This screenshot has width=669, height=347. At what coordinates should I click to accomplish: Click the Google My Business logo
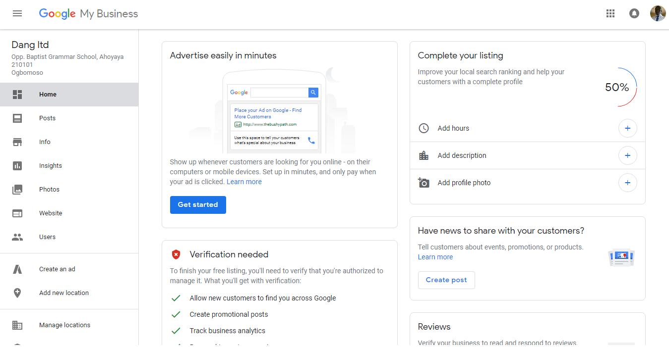pos(88,14)
